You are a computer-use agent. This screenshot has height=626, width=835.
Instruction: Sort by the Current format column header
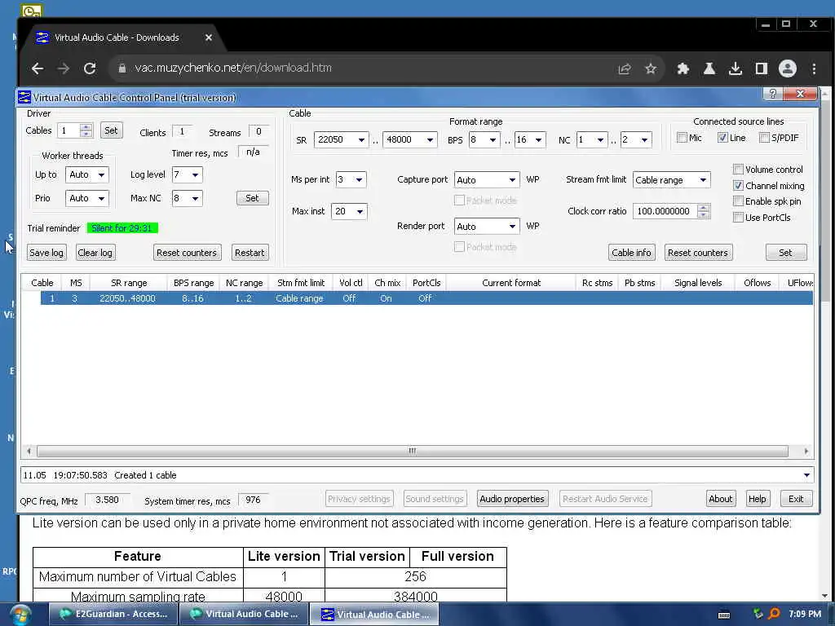511,283
